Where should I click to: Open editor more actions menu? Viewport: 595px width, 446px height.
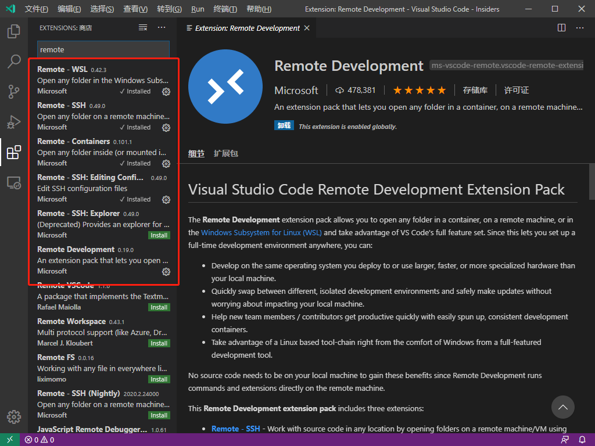pos(580,28)
